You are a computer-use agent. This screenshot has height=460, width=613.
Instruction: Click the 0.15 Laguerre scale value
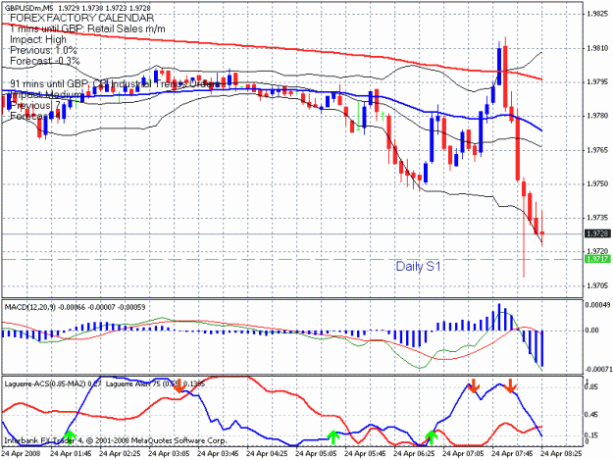point(591,435)
